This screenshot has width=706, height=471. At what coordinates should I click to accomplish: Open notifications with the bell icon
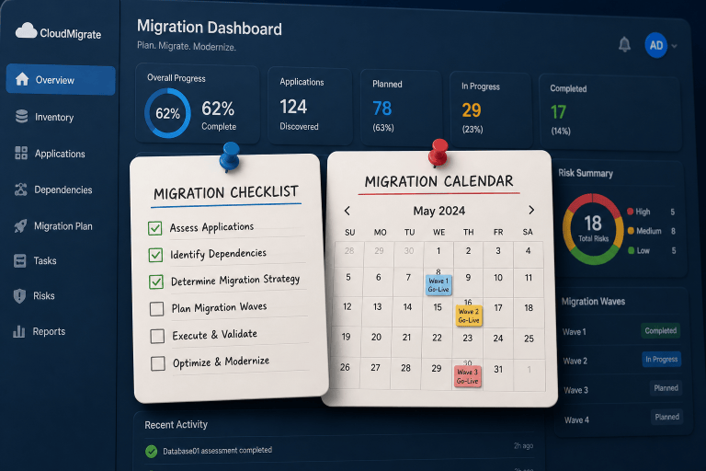[624, 44]
